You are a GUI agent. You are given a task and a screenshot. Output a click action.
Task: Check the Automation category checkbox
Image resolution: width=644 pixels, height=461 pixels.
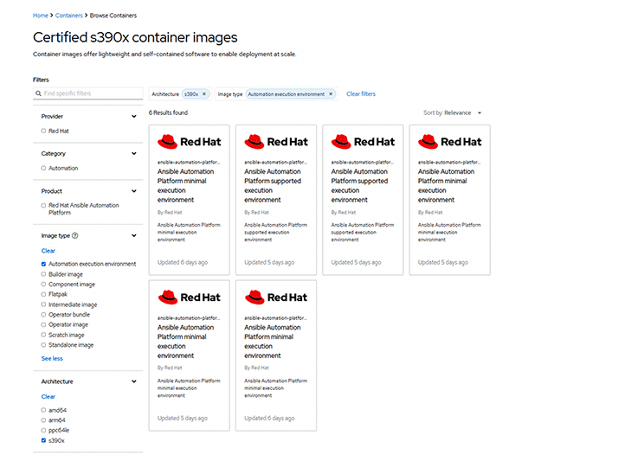click(43, 168)
